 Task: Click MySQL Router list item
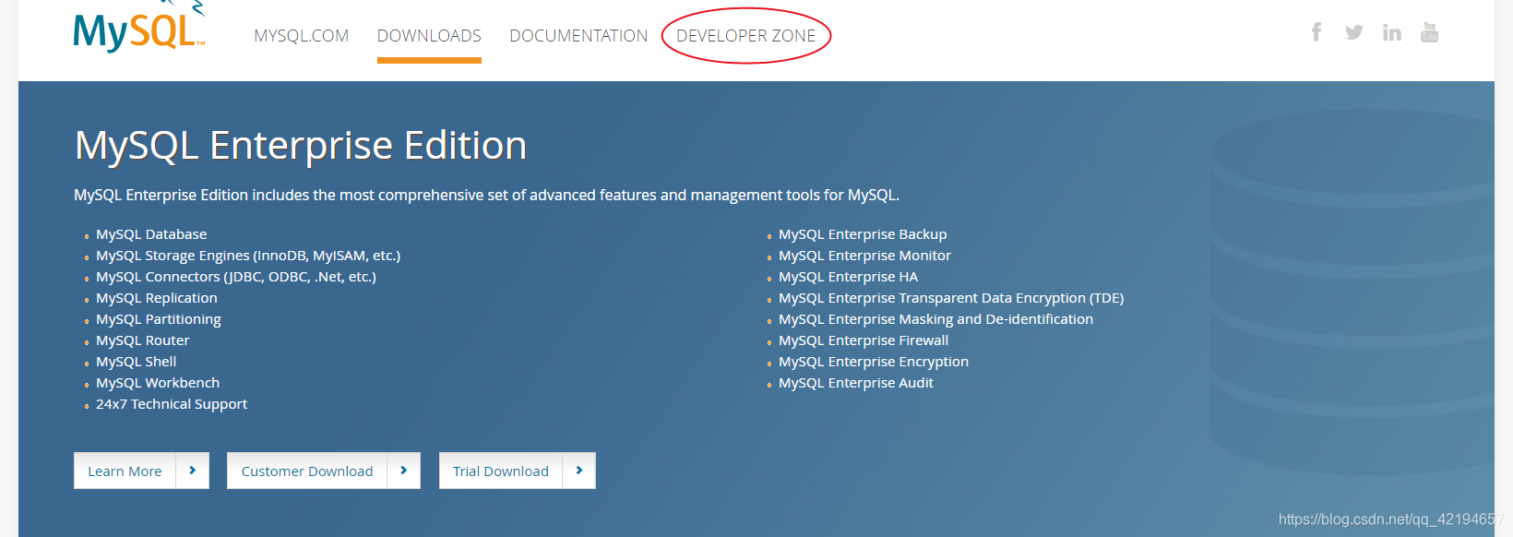pos(143,340)
